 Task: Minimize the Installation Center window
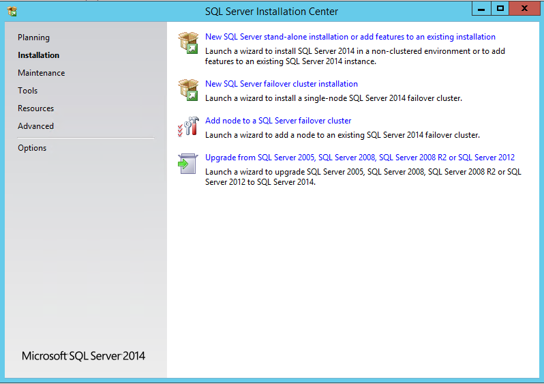coord(481,9)
